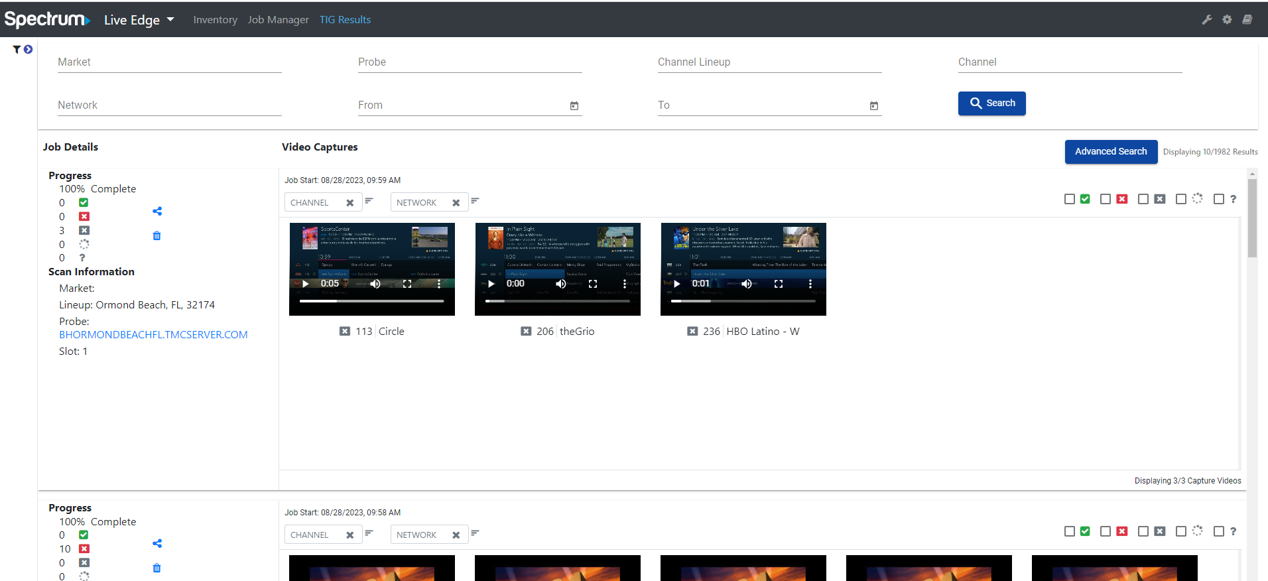Open more options on 236 HBO Latino video
1268x581 pixels.
810,284
